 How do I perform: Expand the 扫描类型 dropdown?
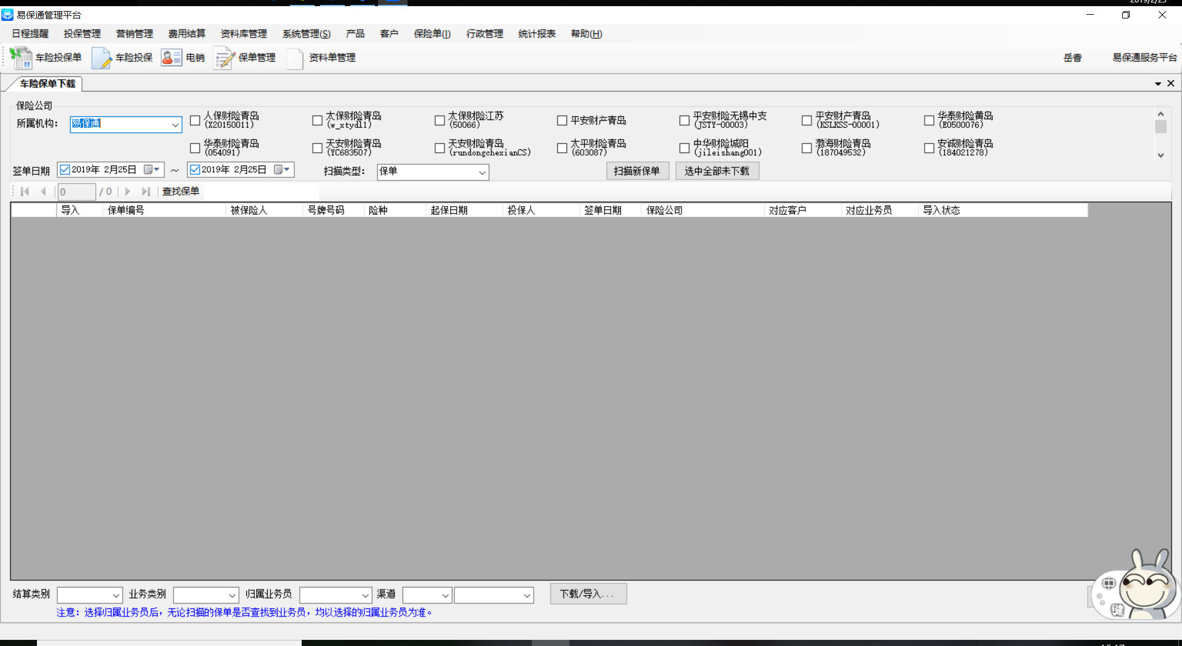(483, 172)
